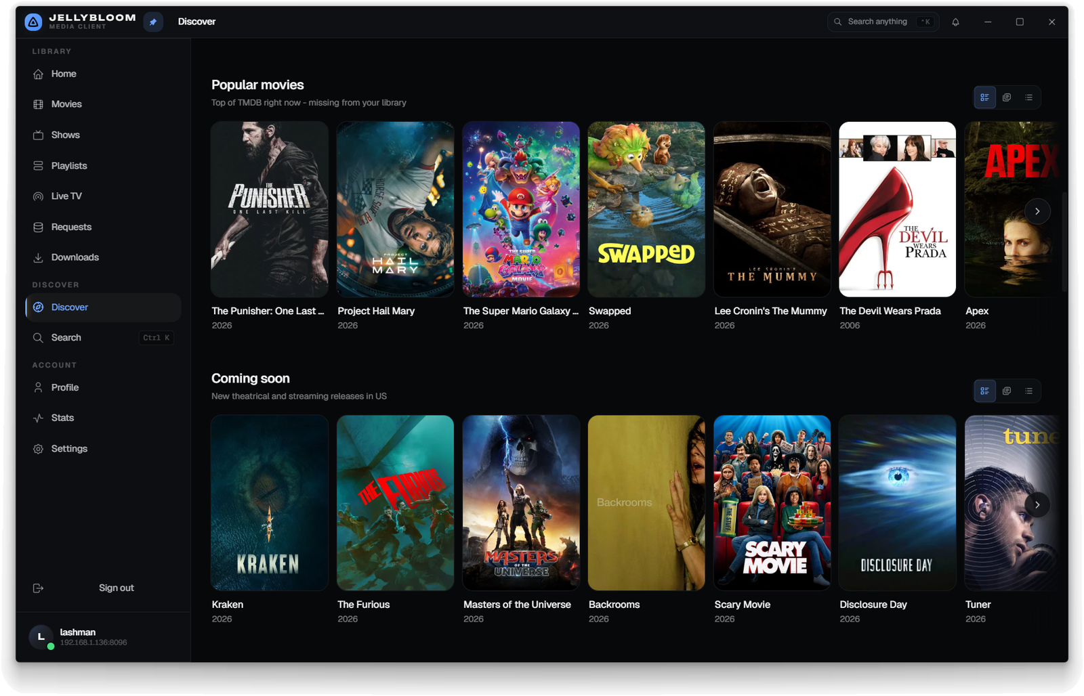The width and height of the screenshot is (1084, 696).
Task: Switch Coming soon to list view
Action: click(1028, 391)
